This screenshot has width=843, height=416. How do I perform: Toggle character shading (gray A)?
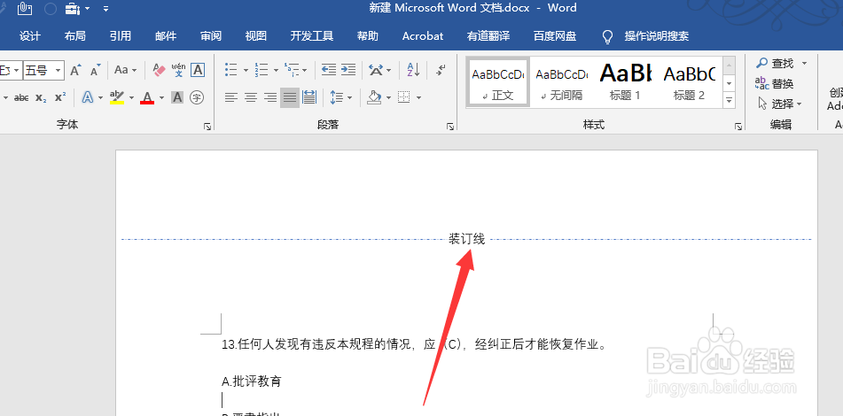[x=177, y=97]
